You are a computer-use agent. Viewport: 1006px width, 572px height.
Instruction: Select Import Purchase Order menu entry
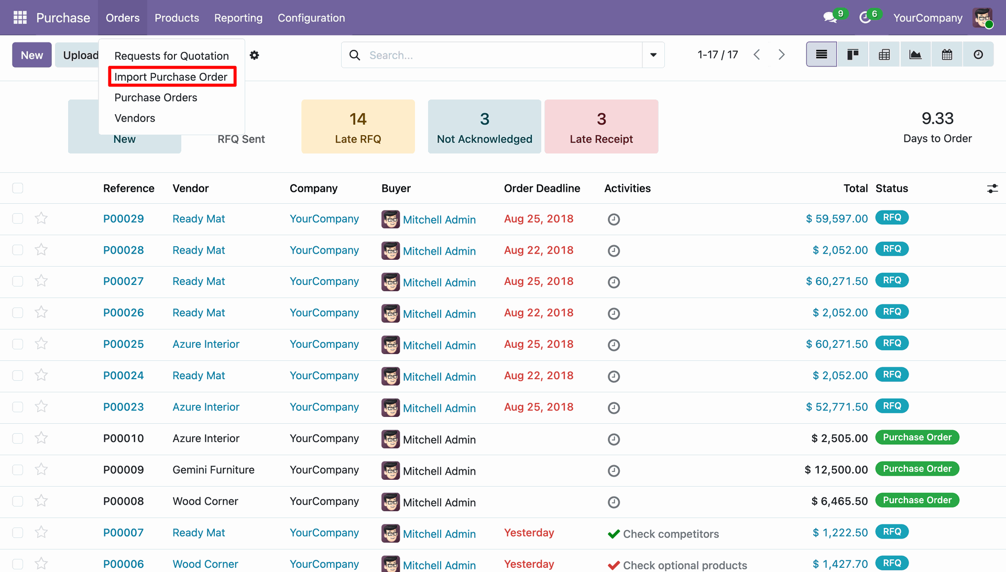coord(171,76)
